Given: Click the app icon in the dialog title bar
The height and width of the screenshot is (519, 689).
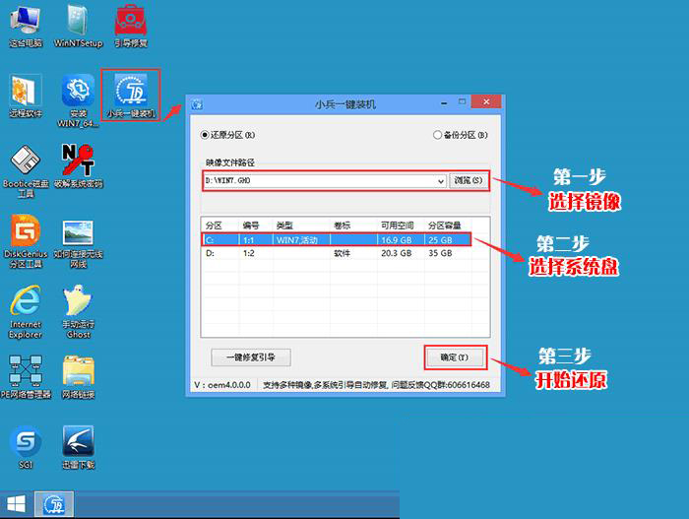Looking at the screenshot, I should pyautogui.click(x=197, y=104).
